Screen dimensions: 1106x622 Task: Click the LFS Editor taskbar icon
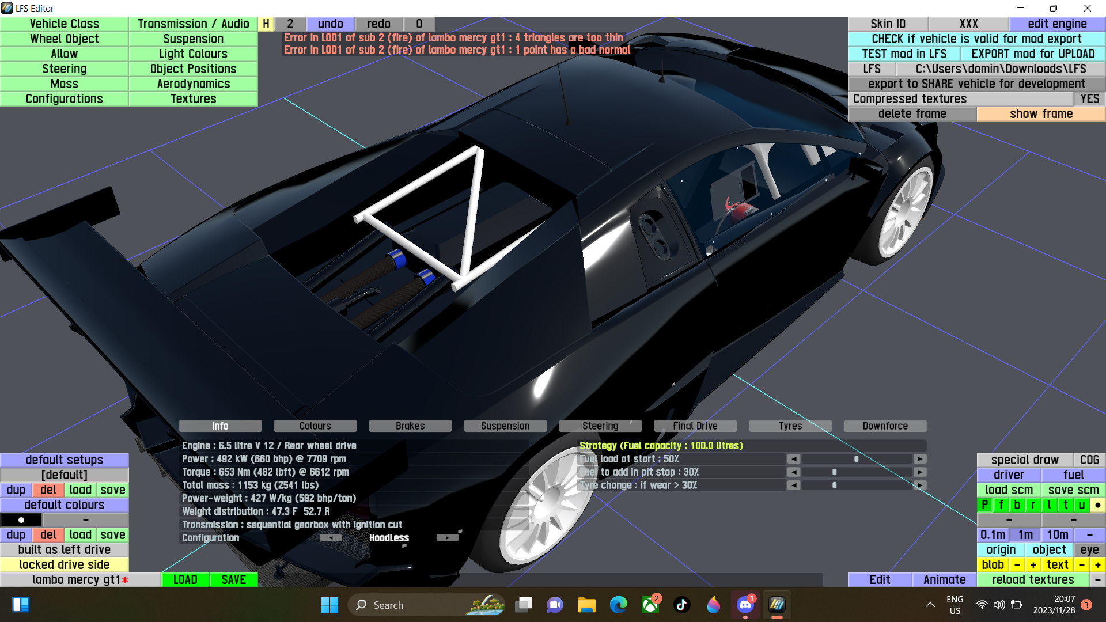pos(777,605)
